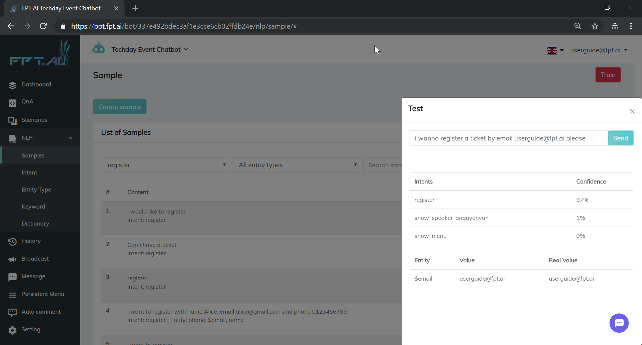The height and width of the screenshot is (345, 642).
Task: Click the Auto comment icon
Action: pyautogui.click(x=12, y=312)
